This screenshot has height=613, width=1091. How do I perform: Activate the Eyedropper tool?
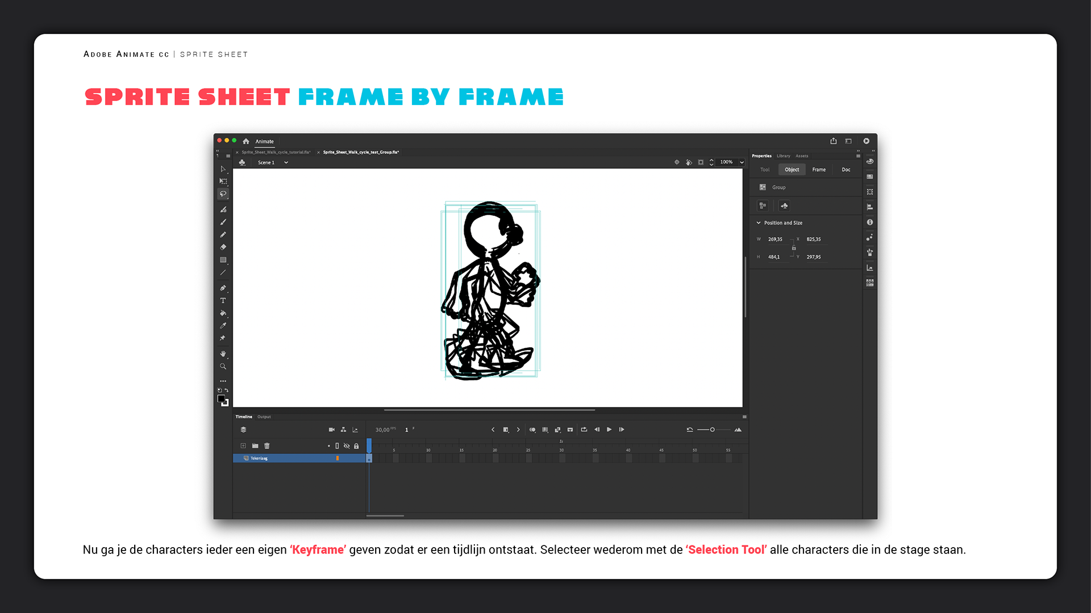(x=223, y=326)
